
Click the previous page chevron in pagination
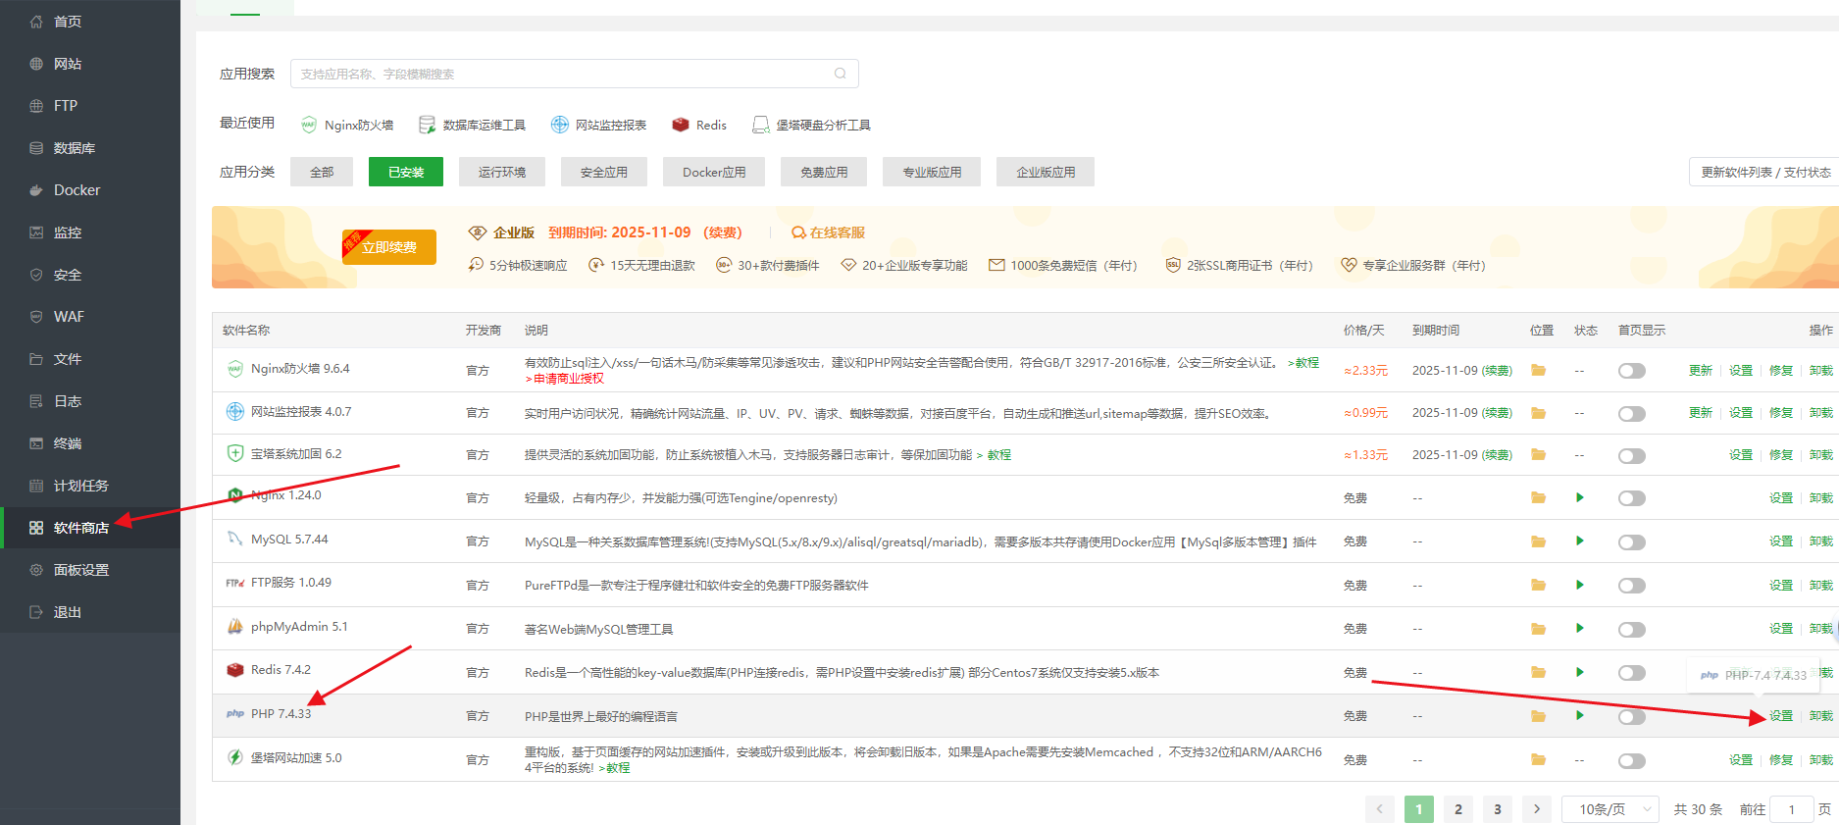coord(1379,809)
